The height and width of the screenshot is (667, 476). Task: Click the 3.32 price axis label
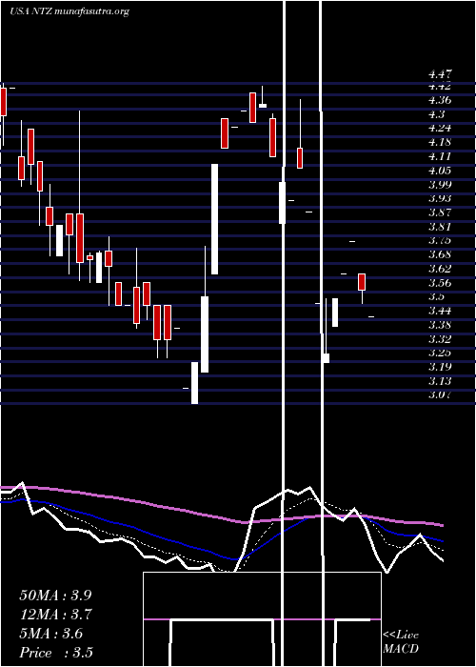tap(440, 339)
